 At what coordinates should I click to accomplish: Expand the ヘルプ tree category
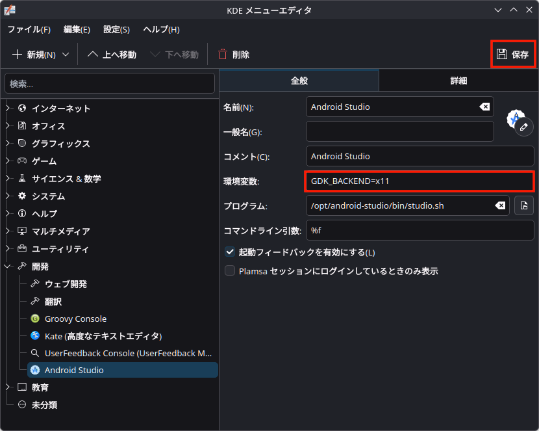pos(8,213)
